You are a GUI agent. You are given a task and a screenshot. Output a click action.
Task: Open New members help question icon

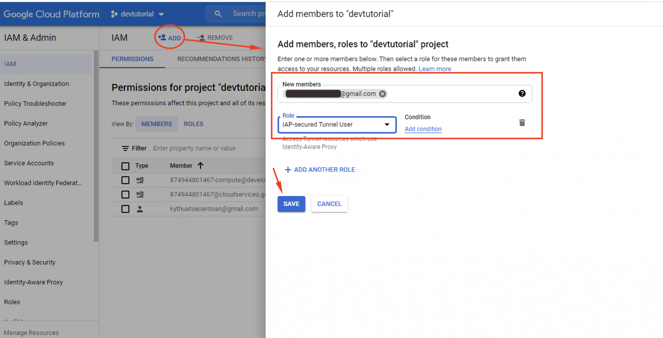point(522,93)
